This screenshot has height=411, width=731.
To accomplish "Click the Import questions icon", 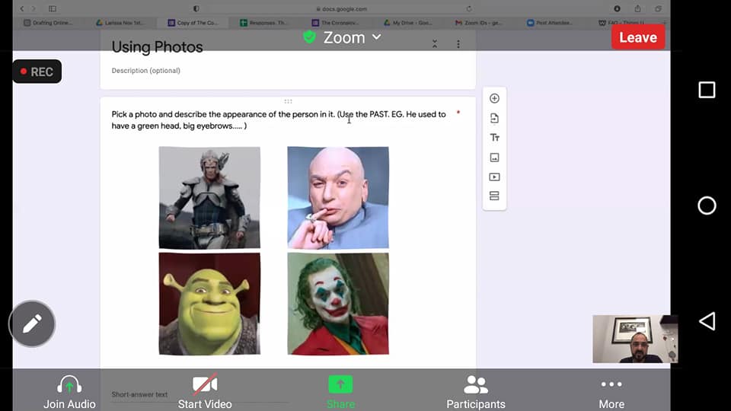I will pos(495,119).
